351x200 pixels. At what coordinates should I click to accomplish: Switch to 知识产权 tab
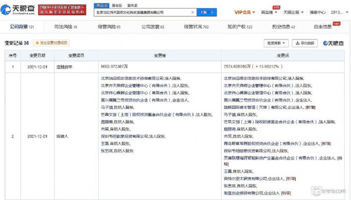240,27
